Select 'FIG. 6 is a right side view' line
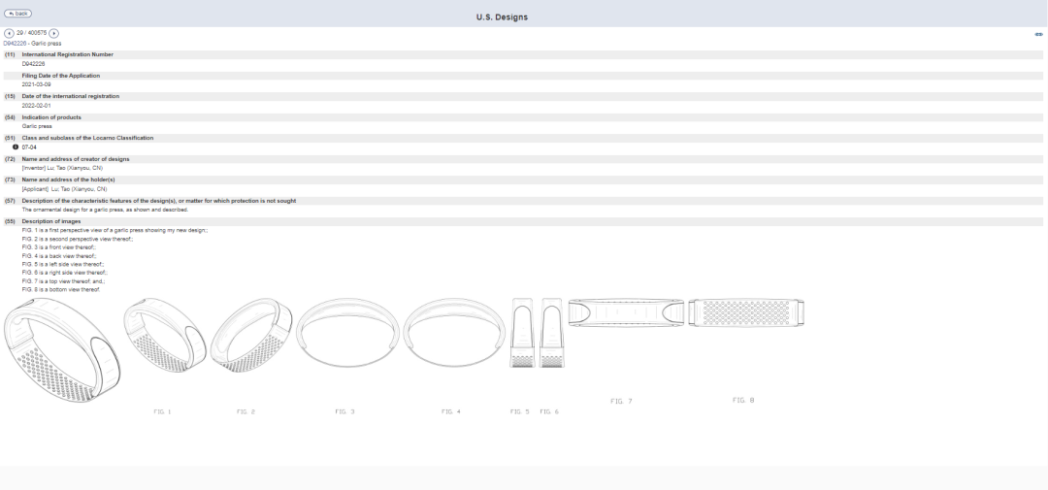1048x490 pixels. tap(65, 273)
